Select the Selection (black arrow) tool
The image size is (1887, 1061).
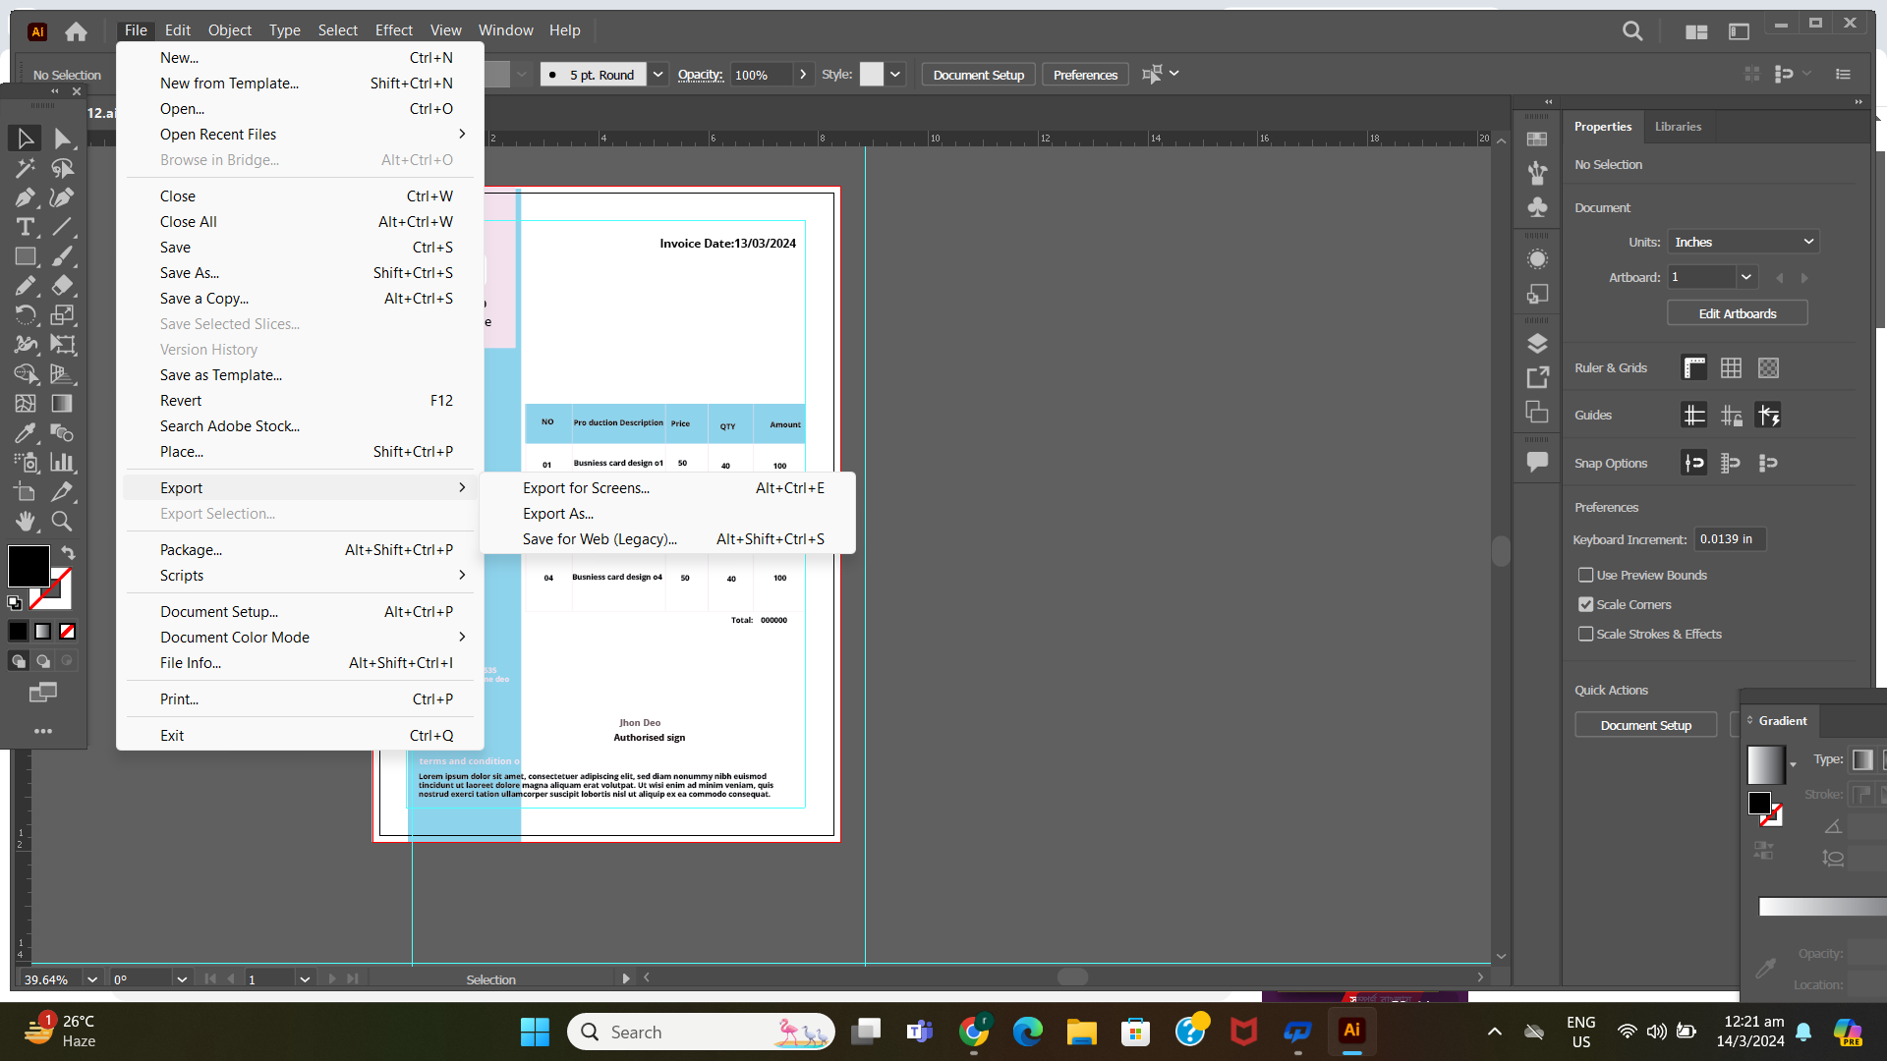point(26,139)
